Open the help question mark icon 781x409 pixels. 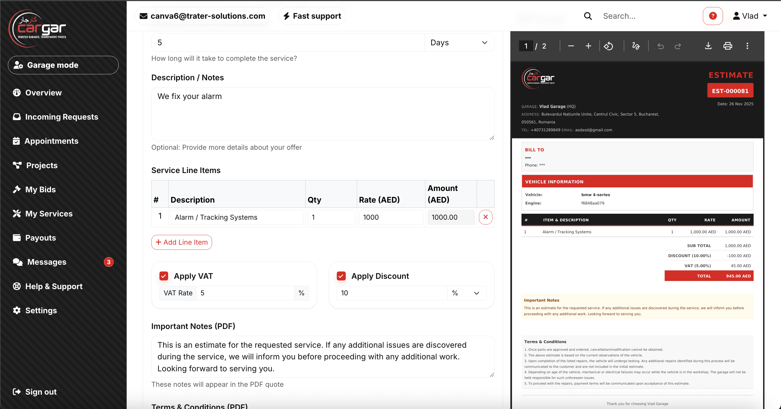(713, 16)
